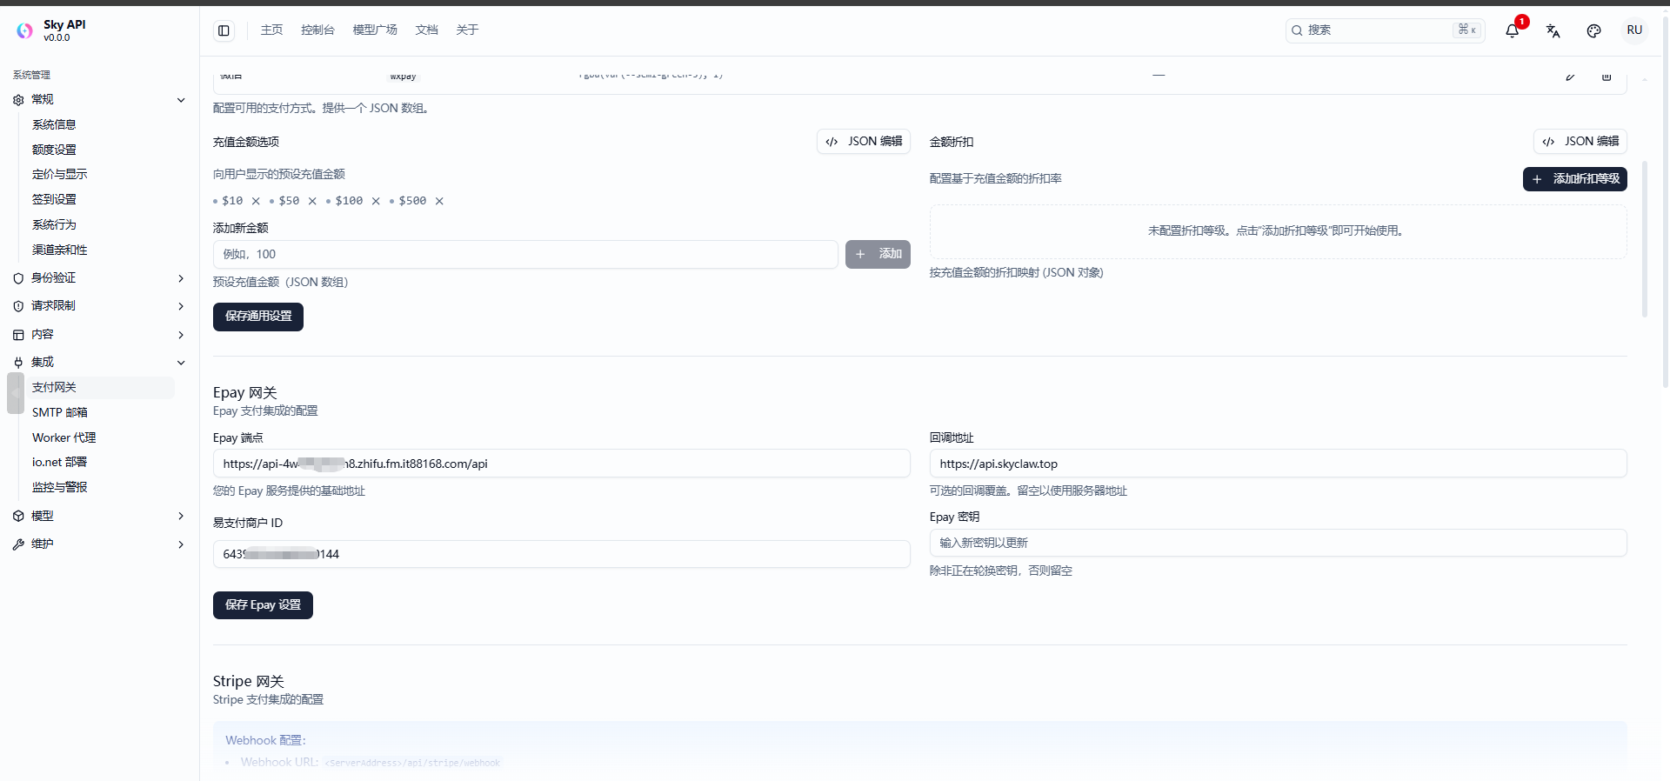Click 保存 Epay 设置 button
The height and width of the screenshot is (781, 1670).
(263, 605)
